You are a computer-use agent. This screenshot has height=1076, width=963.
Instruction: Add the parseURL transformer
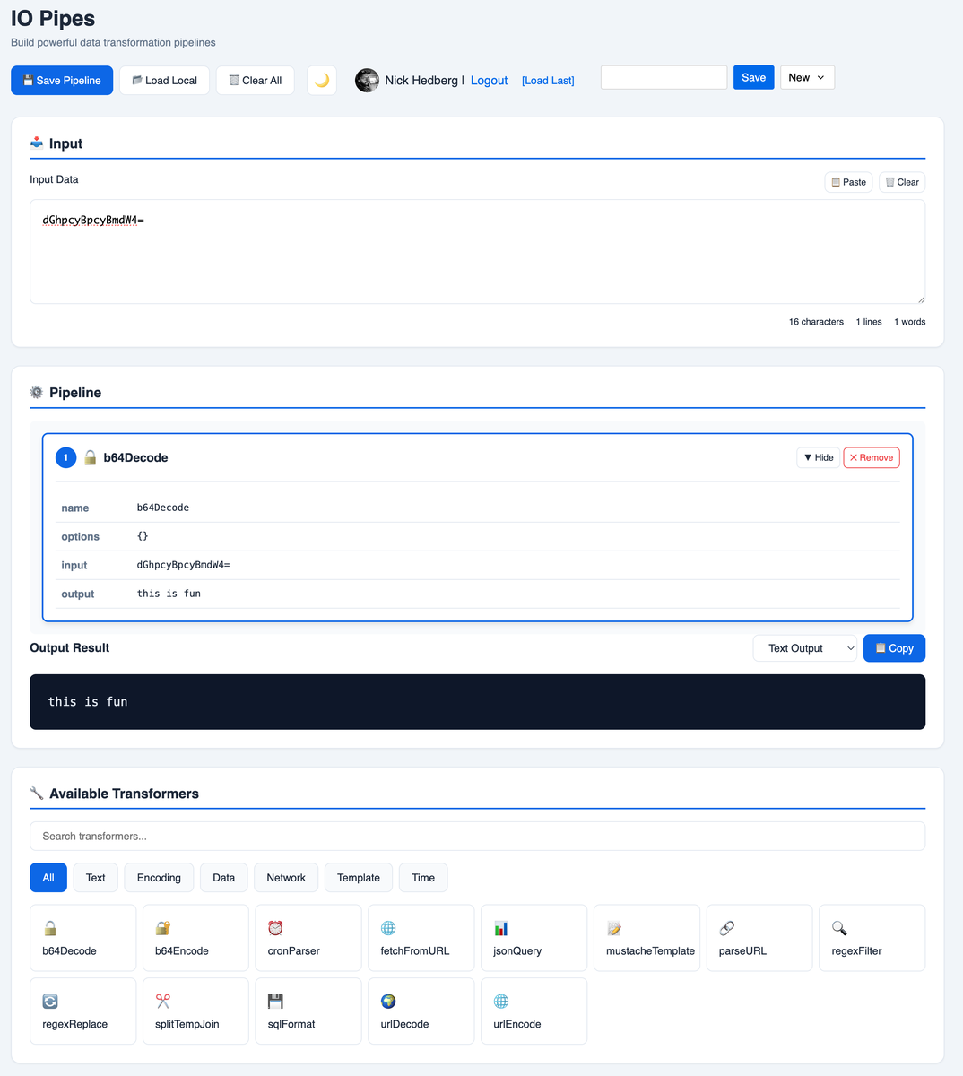point(759,938)
